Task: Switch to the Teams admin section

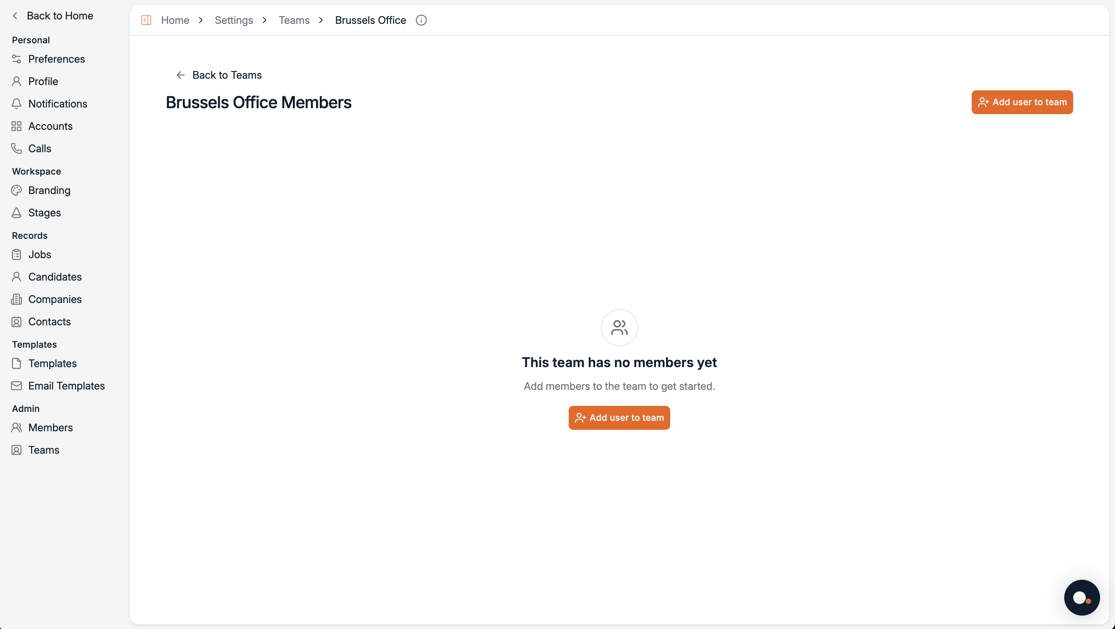Action: tap(43, 450)
